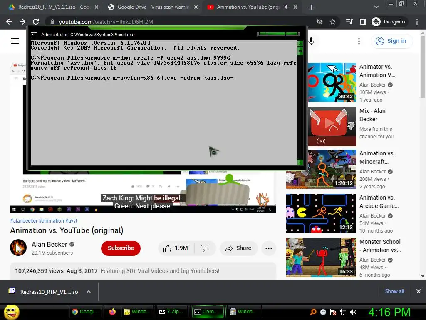Open more actions ellipsis under video
The height and width of the screenshot is (320, 426).
coord(269,248)
